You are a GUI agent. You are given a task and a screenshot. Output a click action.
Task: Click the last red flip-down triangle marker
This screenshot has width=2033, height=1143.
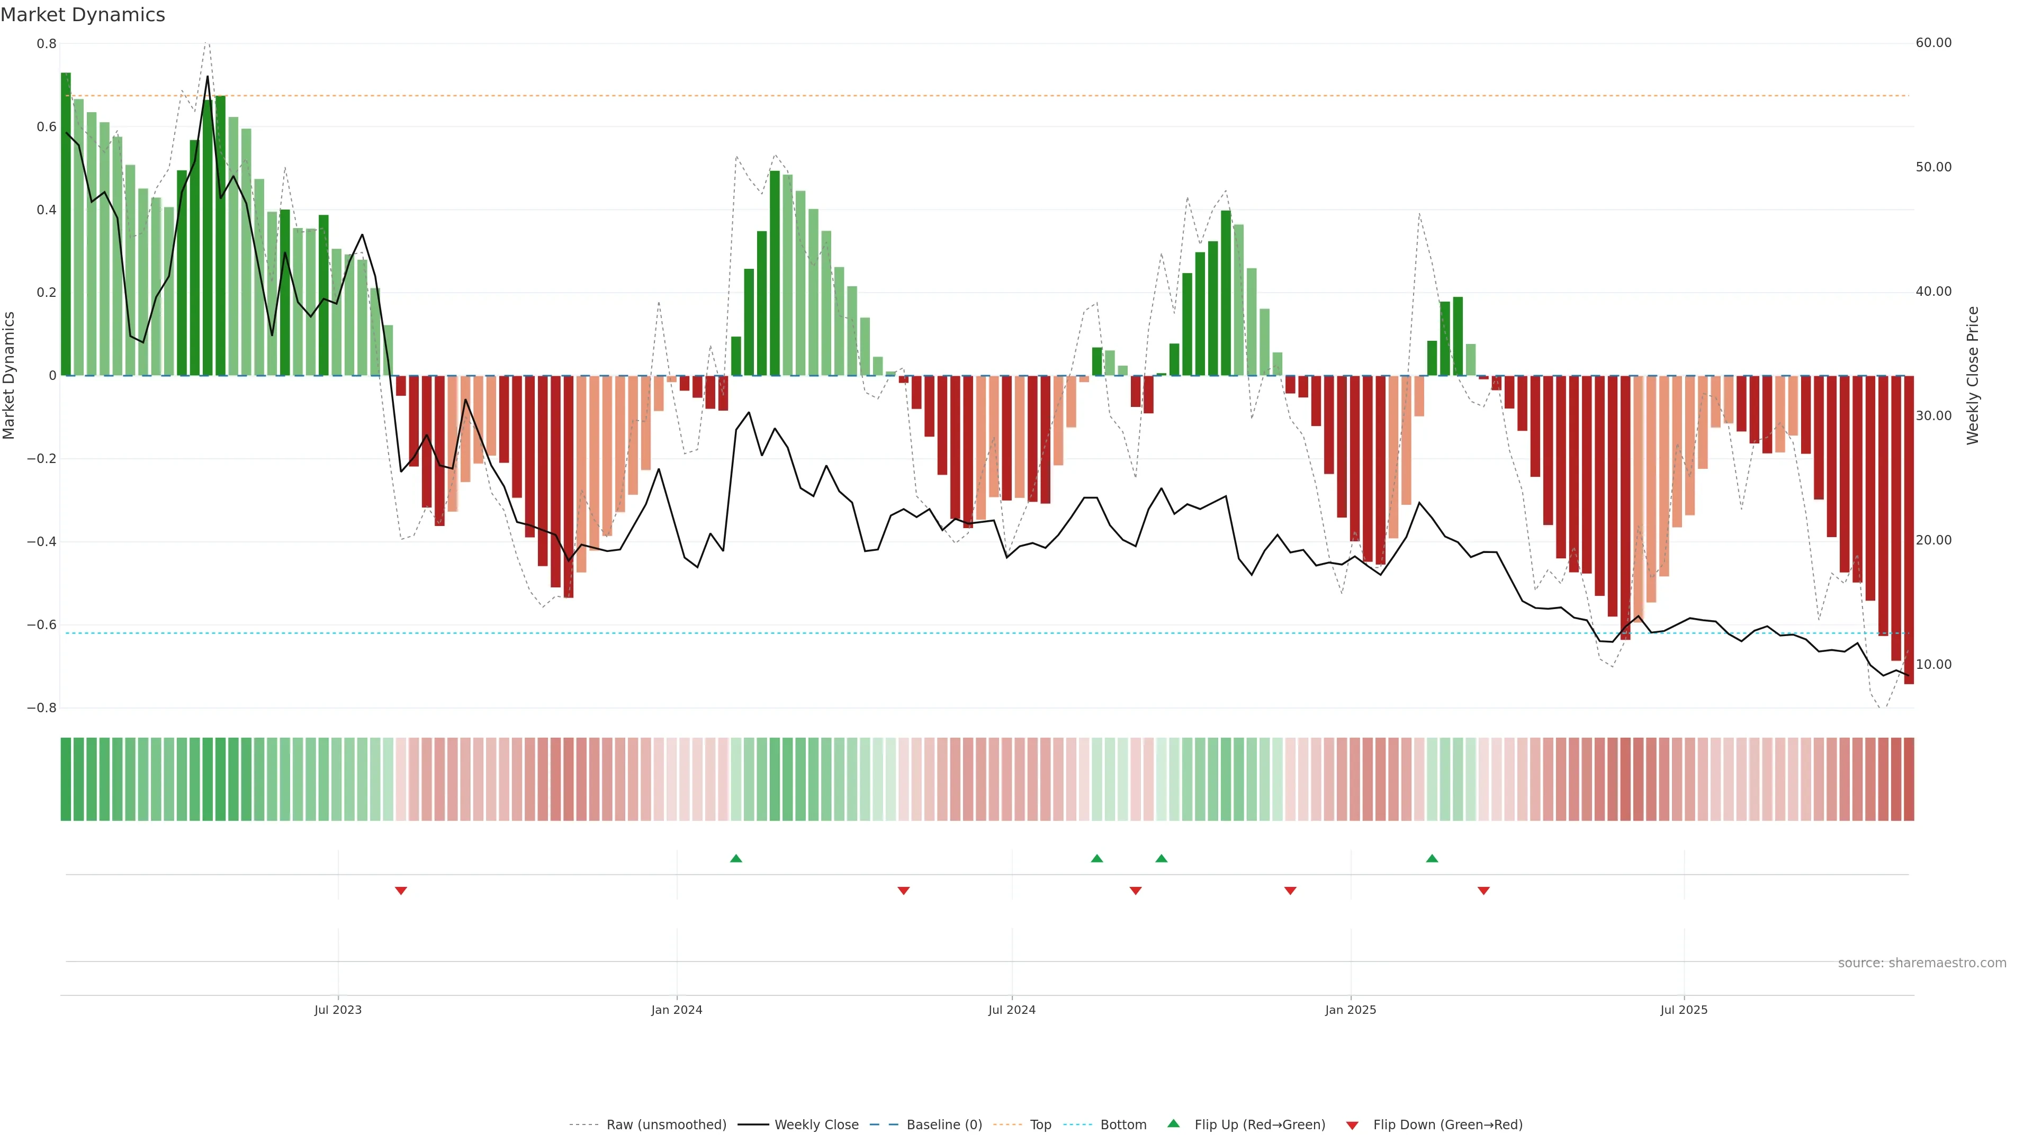pyautogui.click(x=1483, y=891)
